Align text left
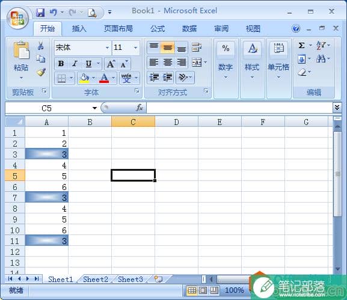The width and height of the screenshot is (347, 300). [154, 62]
